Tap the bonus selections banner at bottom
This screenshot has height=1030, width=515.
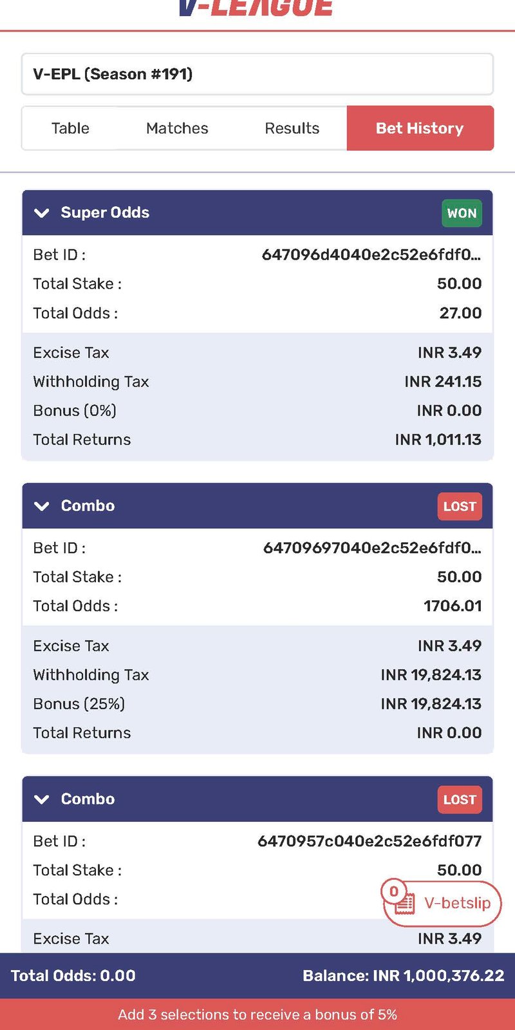pyautogui.click(x=257, y=1015)
